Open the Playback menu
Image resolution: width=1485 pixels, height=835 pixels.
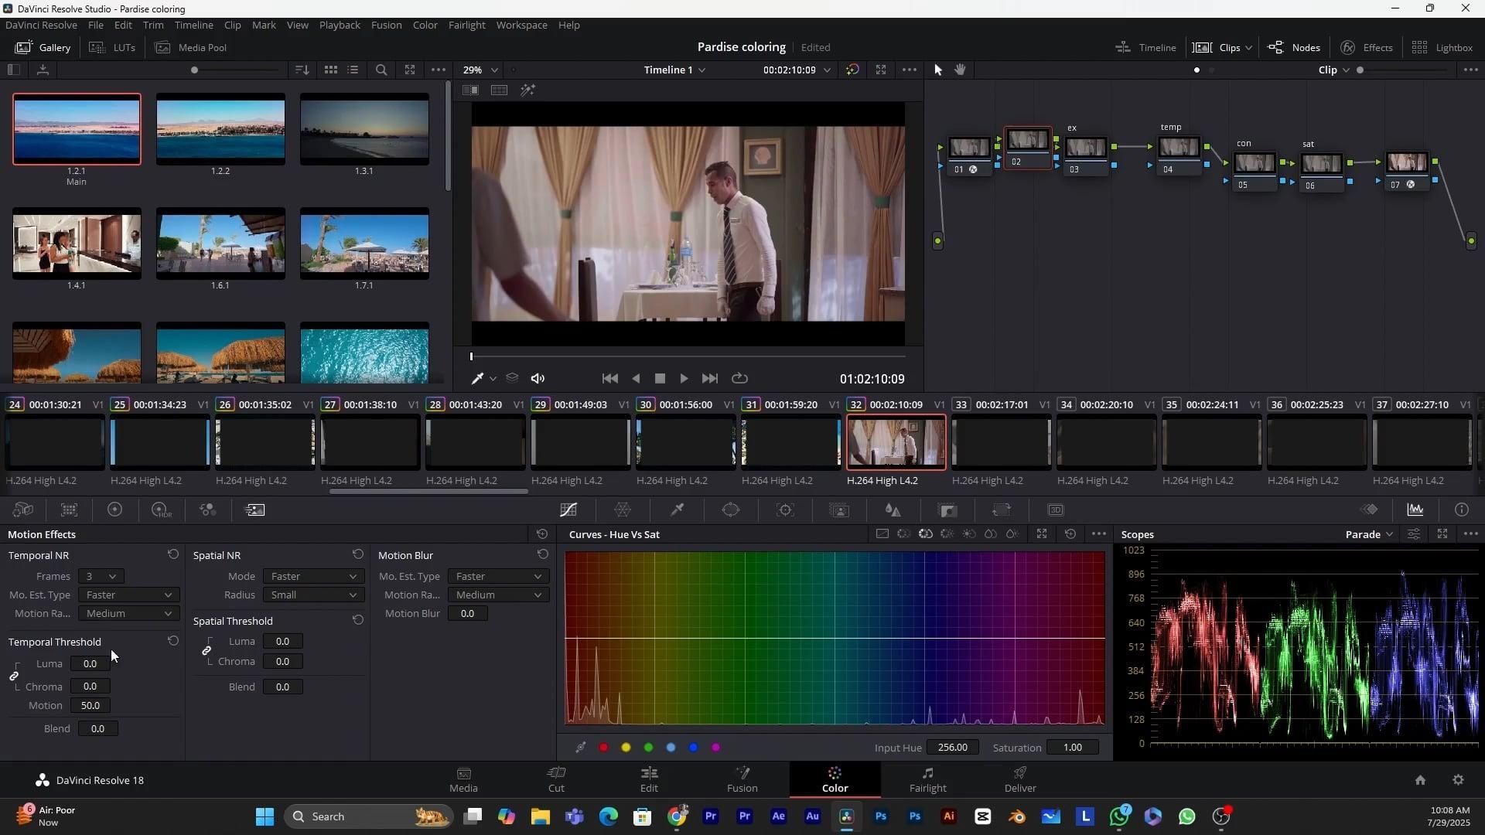click(340, 25)
